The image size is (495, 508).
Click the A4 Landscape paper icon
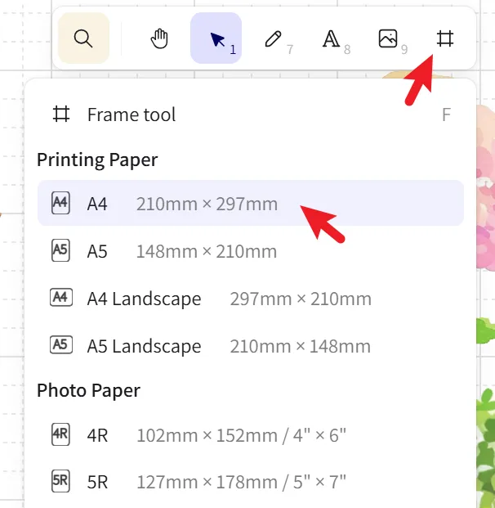pos(60,298)
